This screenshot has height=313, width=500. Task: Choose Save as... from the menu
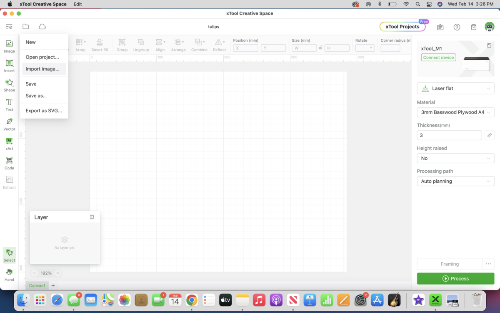tap(44, 96)
